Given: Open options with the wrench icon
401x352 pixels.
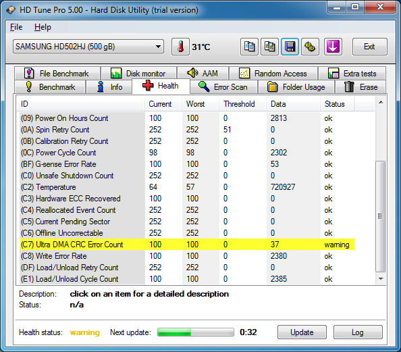Looking at the screenshot, I should [x=310, y=47].
